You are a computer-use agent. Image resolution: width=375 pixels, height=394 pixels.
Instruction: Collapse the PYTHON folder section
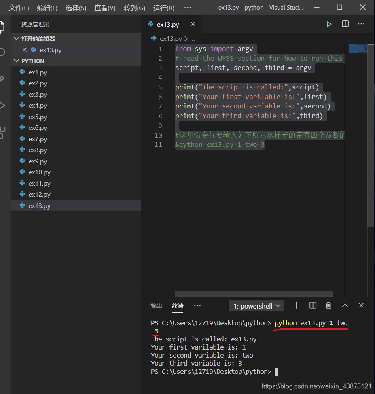point(17,61)
